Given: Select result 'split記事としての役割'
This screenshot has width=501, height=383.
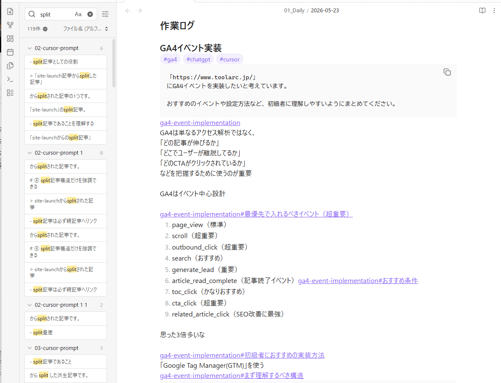Looking at the screenshot, I should (65, 61).
